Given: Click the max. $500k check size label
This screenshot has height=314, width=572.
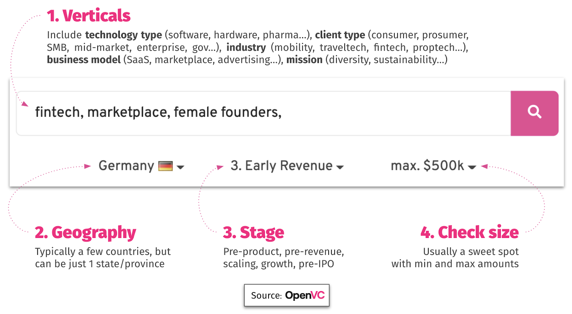Looking at the screenshot, I should click(x=427, y=166).
